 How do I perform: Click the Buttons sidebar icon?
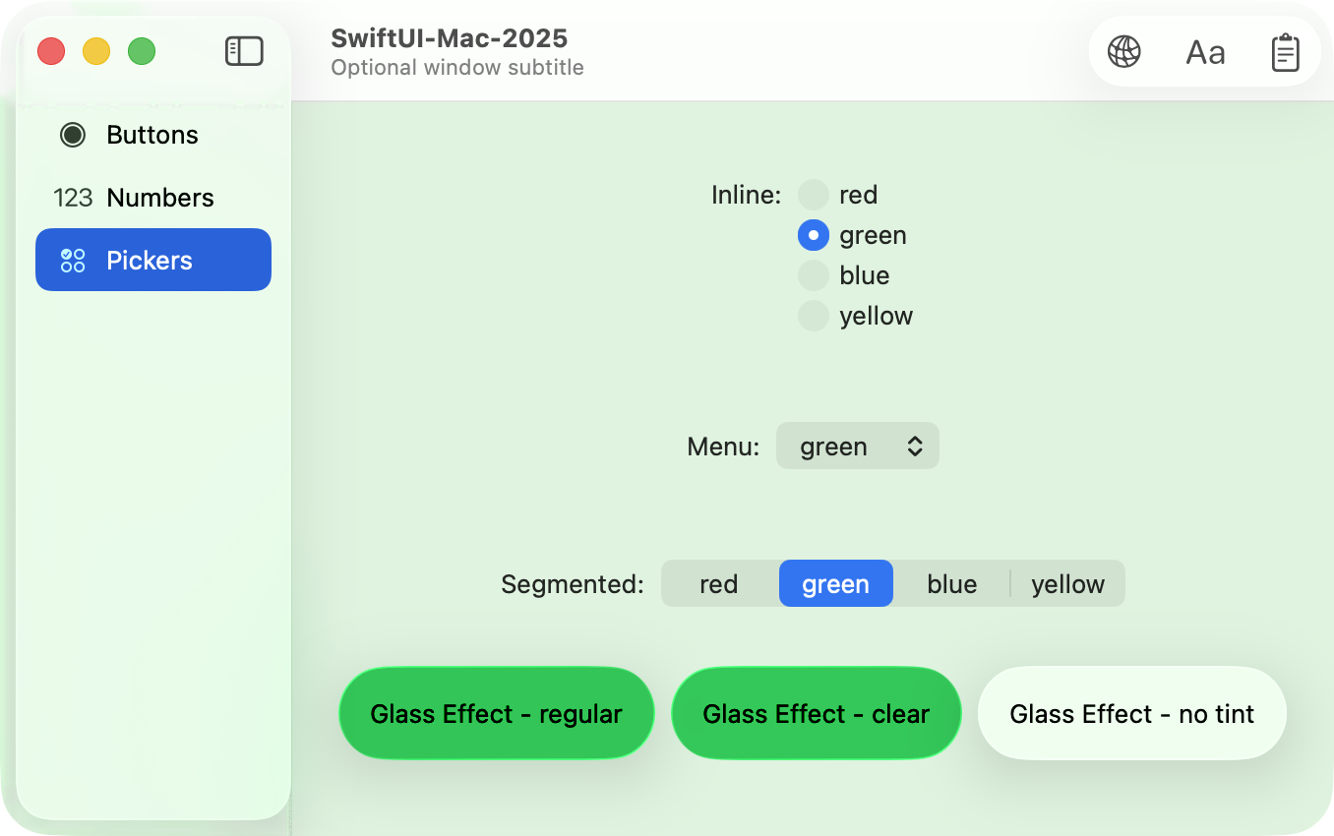[x=73, y=135]
